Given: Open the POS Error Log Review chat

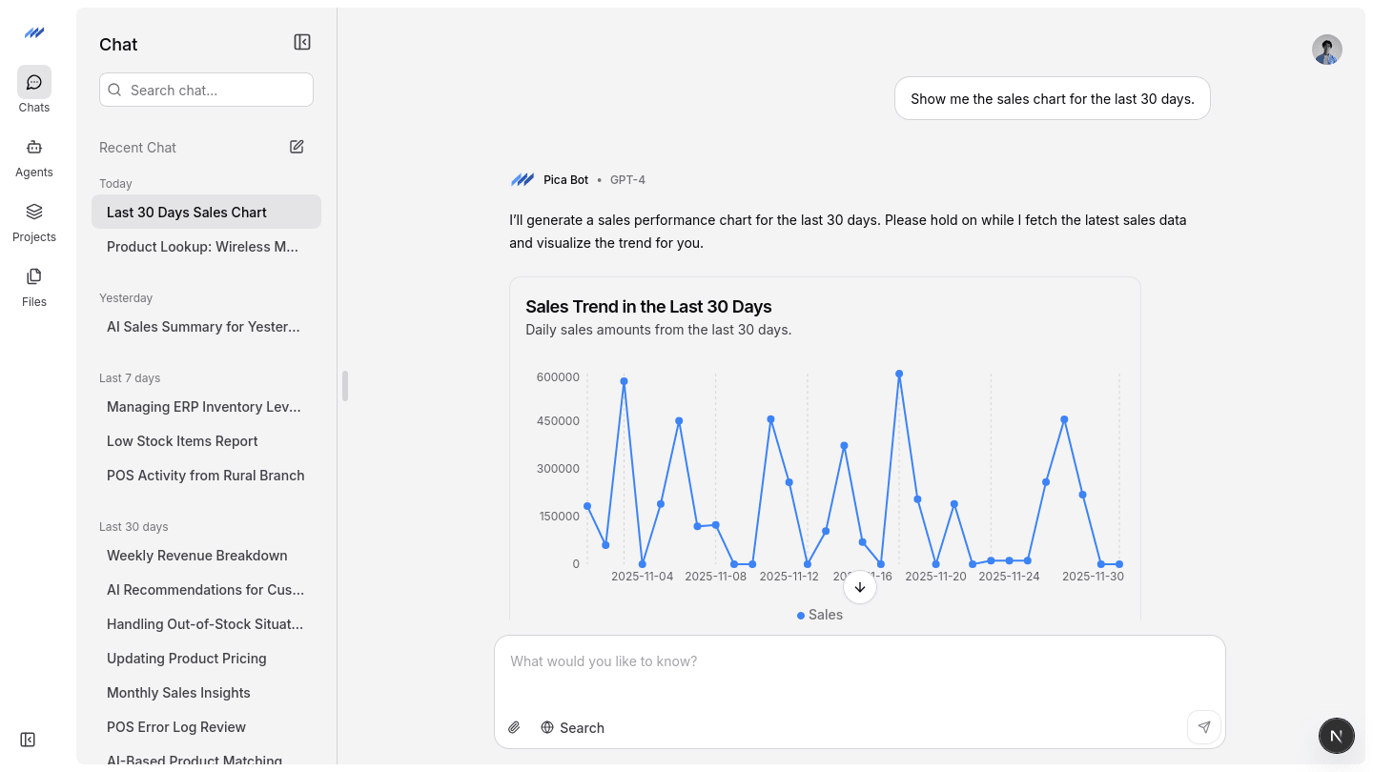Looking at the screenshot, I should coord(206,726).
